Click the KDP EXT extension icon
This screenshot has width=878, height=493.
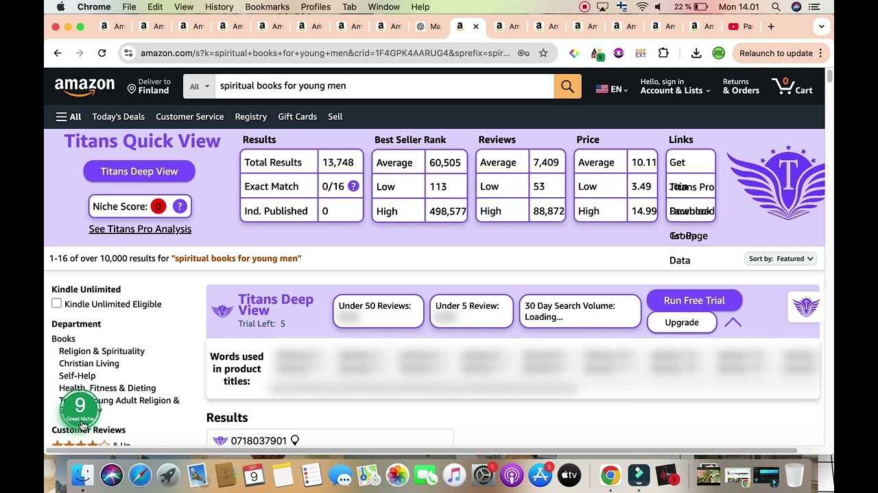coord(641,53)
